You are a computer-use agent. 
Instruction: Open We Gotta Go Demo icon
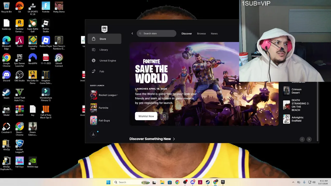click(x=33, y=78)
